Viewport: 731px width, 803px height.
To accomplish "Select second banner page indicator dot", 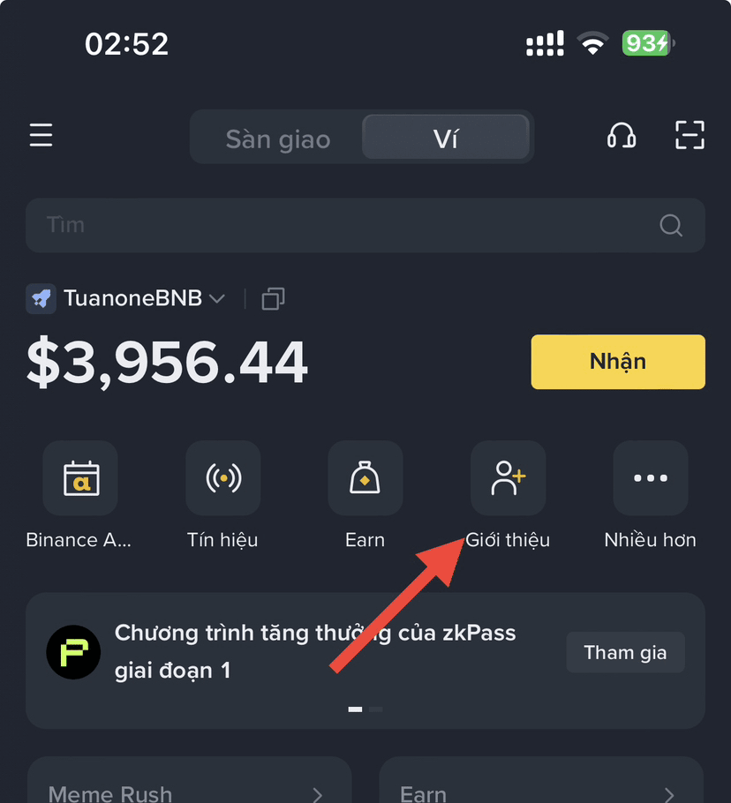I will 375,709.
